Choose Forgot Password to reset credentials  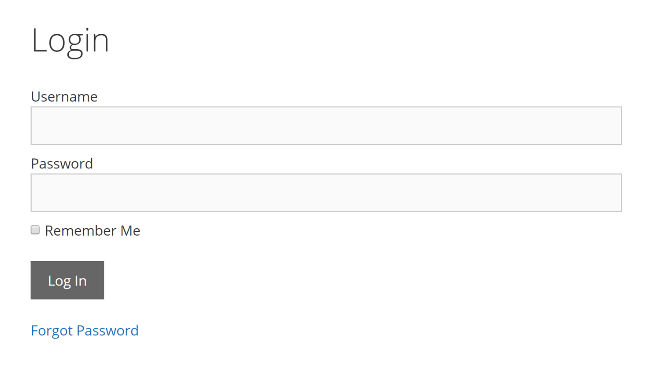pos(85,330)
